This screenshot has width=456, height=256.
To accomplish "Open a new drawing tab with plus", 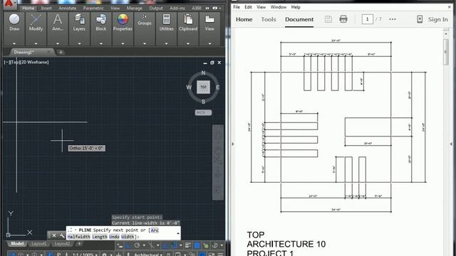I will [61, 52].
